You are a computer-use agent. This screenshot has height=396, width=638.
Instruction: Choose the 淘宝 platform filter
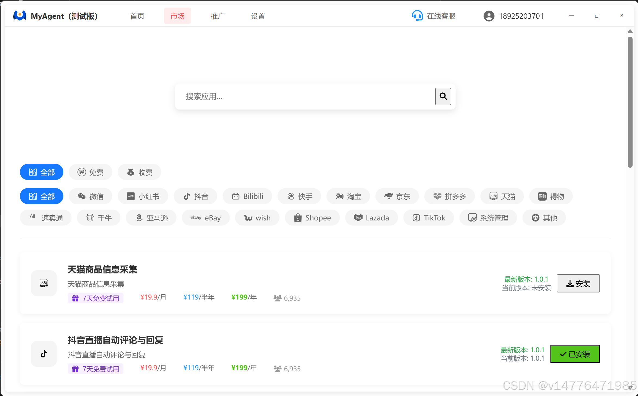(x=348, y=196)
